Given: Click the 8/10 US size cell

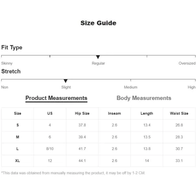Looking at the screenshot, I should point(50,149).
